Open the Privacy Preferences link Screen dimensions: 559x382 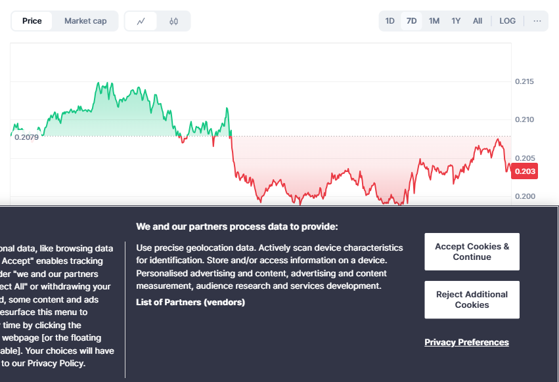click(x=466, y=342)
